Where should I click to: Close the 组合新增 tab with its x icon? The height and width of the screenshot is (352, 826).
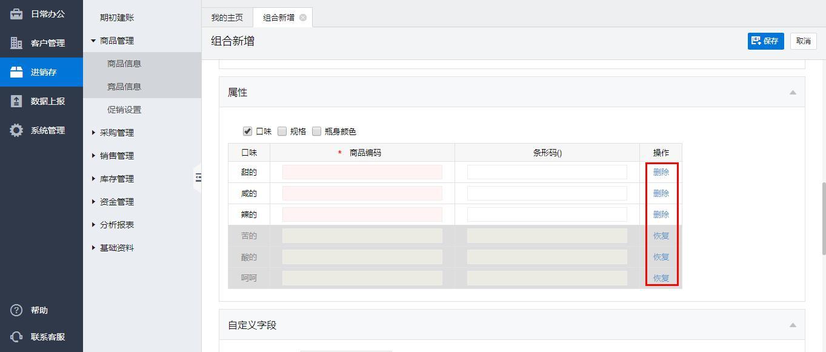[x=303, y=18]
